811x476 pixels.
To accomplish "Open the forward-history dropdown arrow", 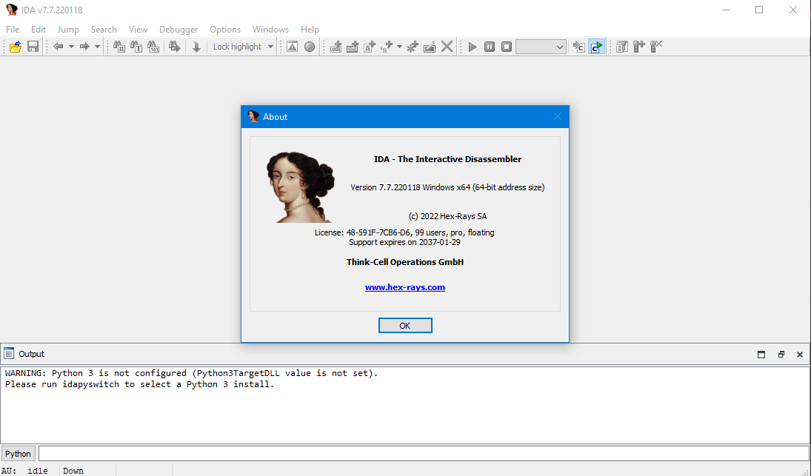I will (97, 47).
